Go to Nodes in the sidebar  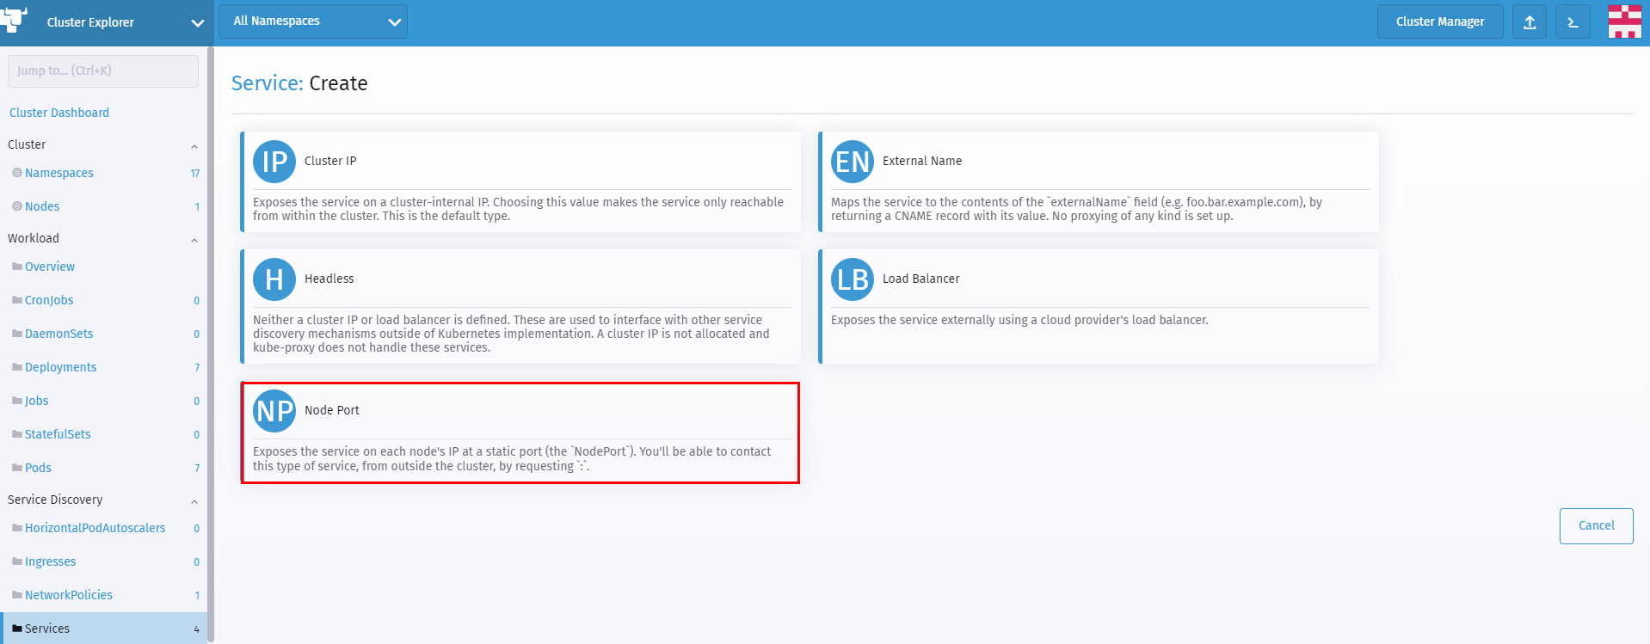point(42,206)
